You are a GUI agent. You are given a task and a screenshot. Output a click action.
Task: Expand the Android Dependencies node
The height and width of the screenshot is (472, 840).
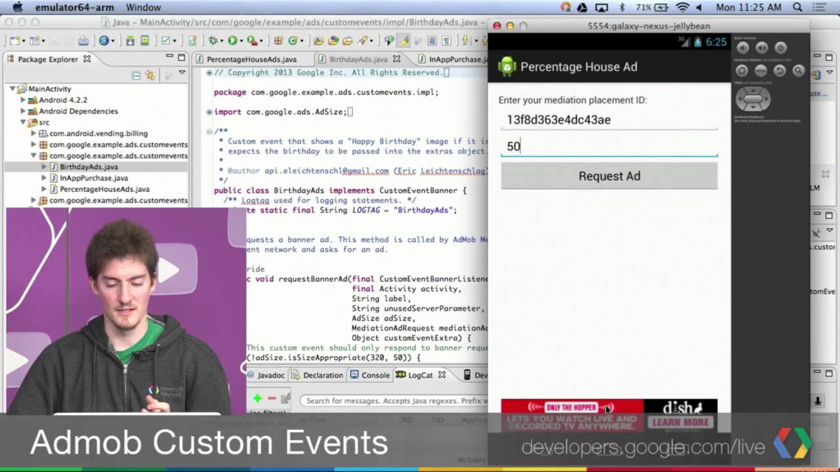[23, 111]
